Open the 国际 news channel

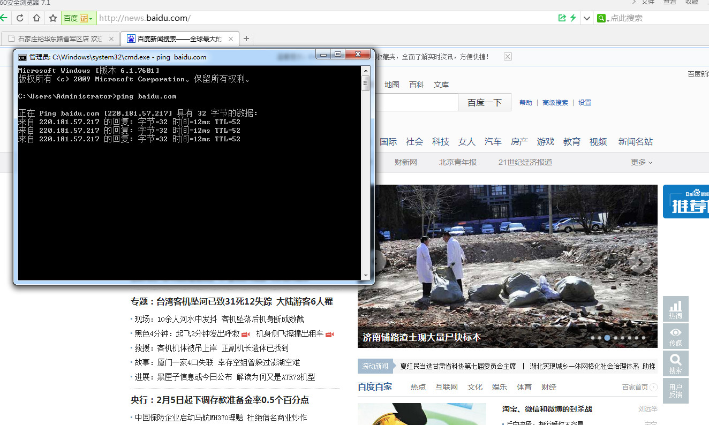coord(388,142)
